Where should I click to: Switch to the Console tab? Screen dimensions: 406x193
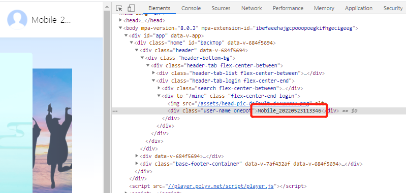[191, 8]
